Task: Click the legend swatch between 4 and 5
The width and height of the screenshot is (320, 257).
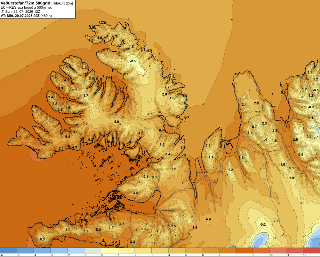Action: (x=177, y=251)
